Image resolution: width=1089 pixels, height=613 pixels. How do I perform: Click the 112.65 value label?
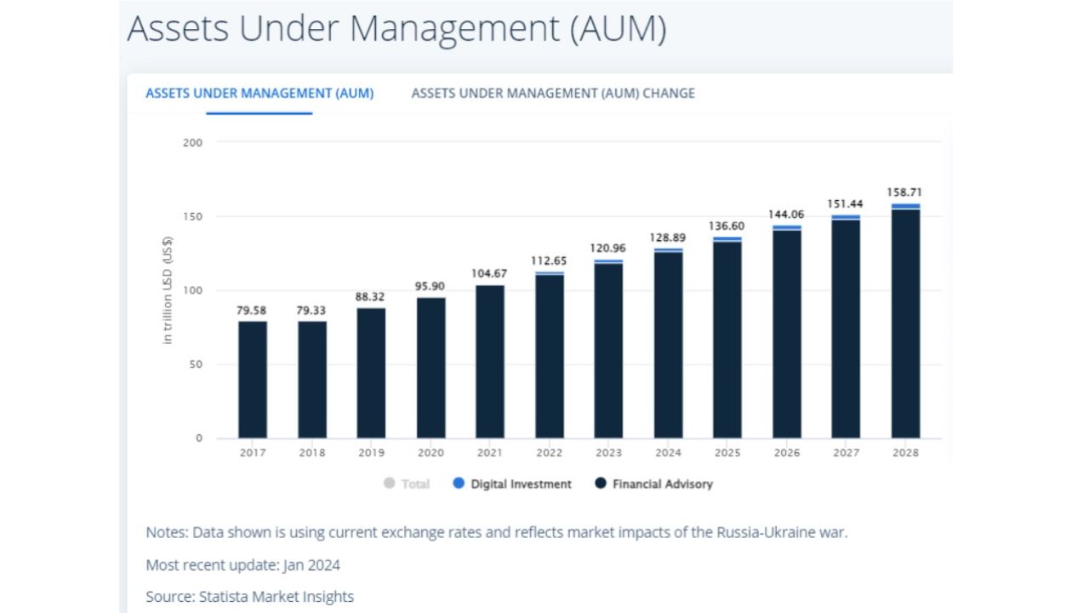tap(550, 261)
